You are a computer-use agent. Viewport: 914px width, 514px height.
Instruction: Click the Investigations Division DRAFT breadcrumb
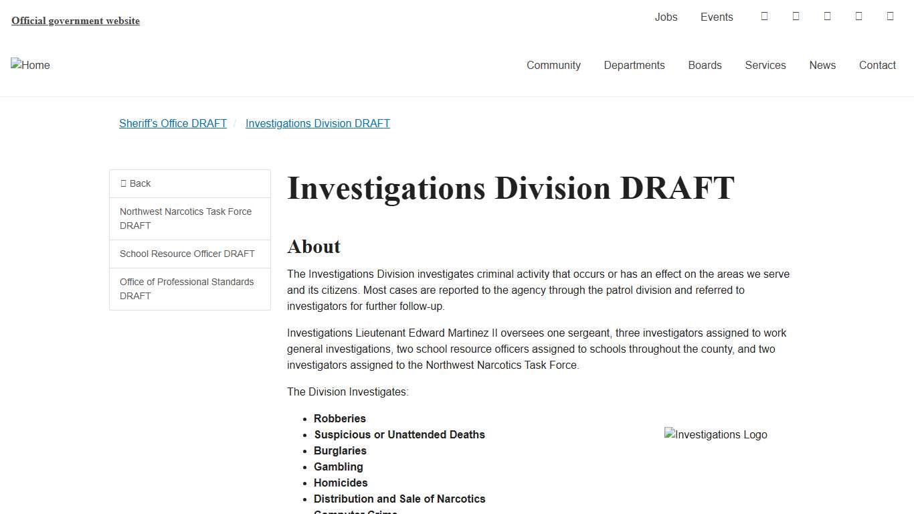(x=317, y=123)
